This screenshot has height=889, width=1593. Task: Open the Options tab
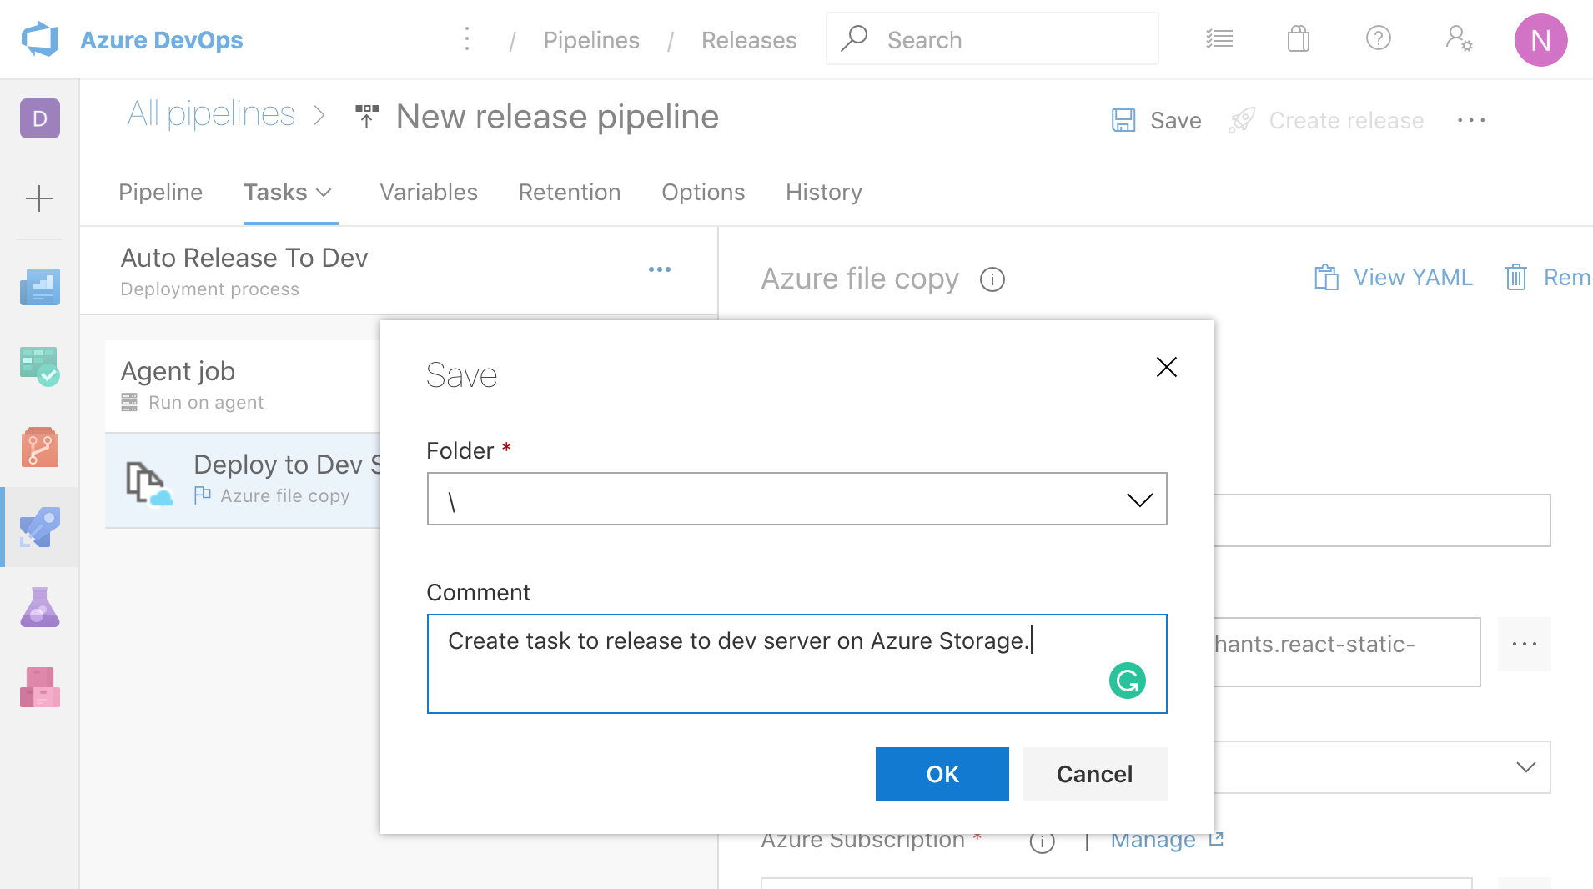[x=703, y=193]
